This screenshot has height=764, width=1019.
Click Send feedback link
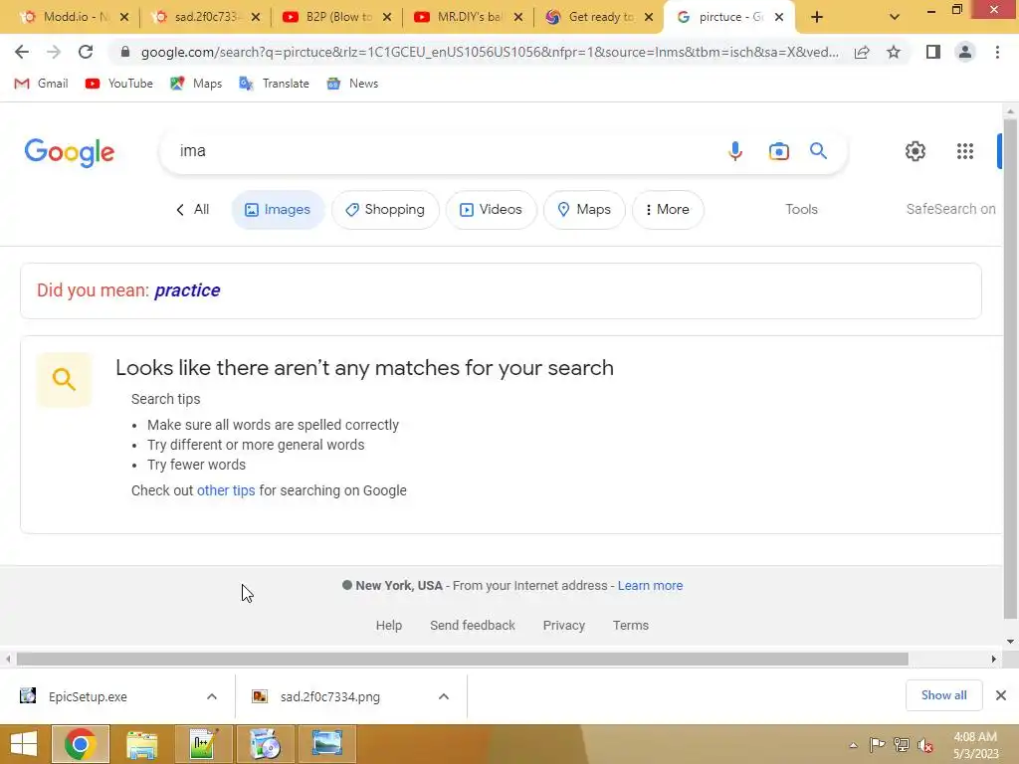tap(473, 625)
